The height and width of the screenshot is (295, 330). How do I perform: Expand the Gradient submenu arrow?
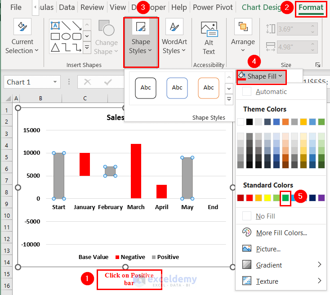pos(320,264)
